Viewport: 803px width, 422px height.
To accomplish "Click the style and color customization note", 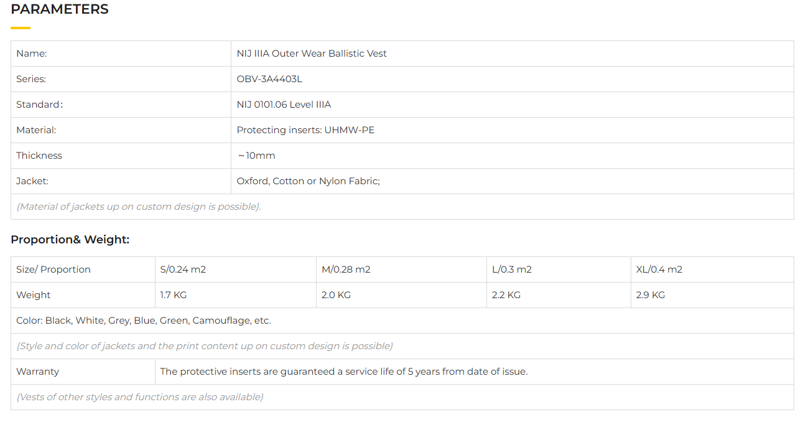I will point(205,346).
